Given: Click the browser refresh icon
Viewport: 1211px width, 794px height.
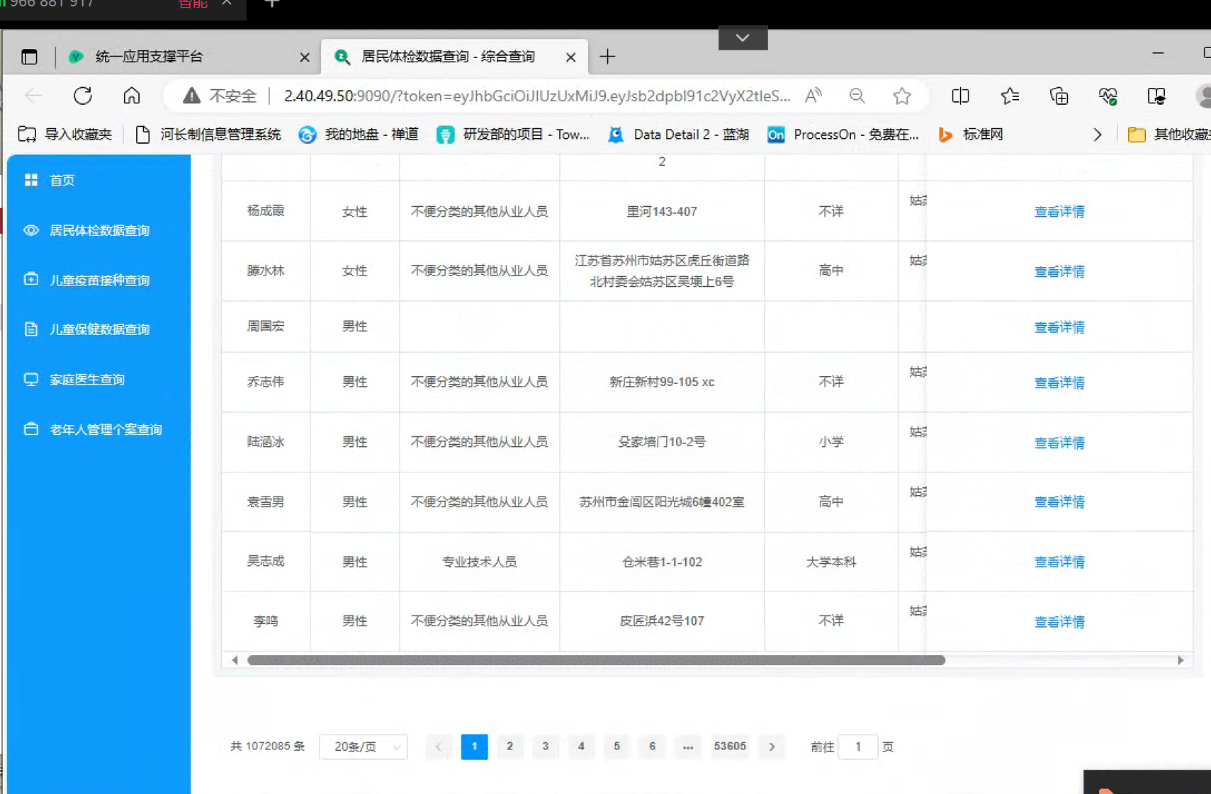Looking at the screenshot, I should click(x=83, y=96).
